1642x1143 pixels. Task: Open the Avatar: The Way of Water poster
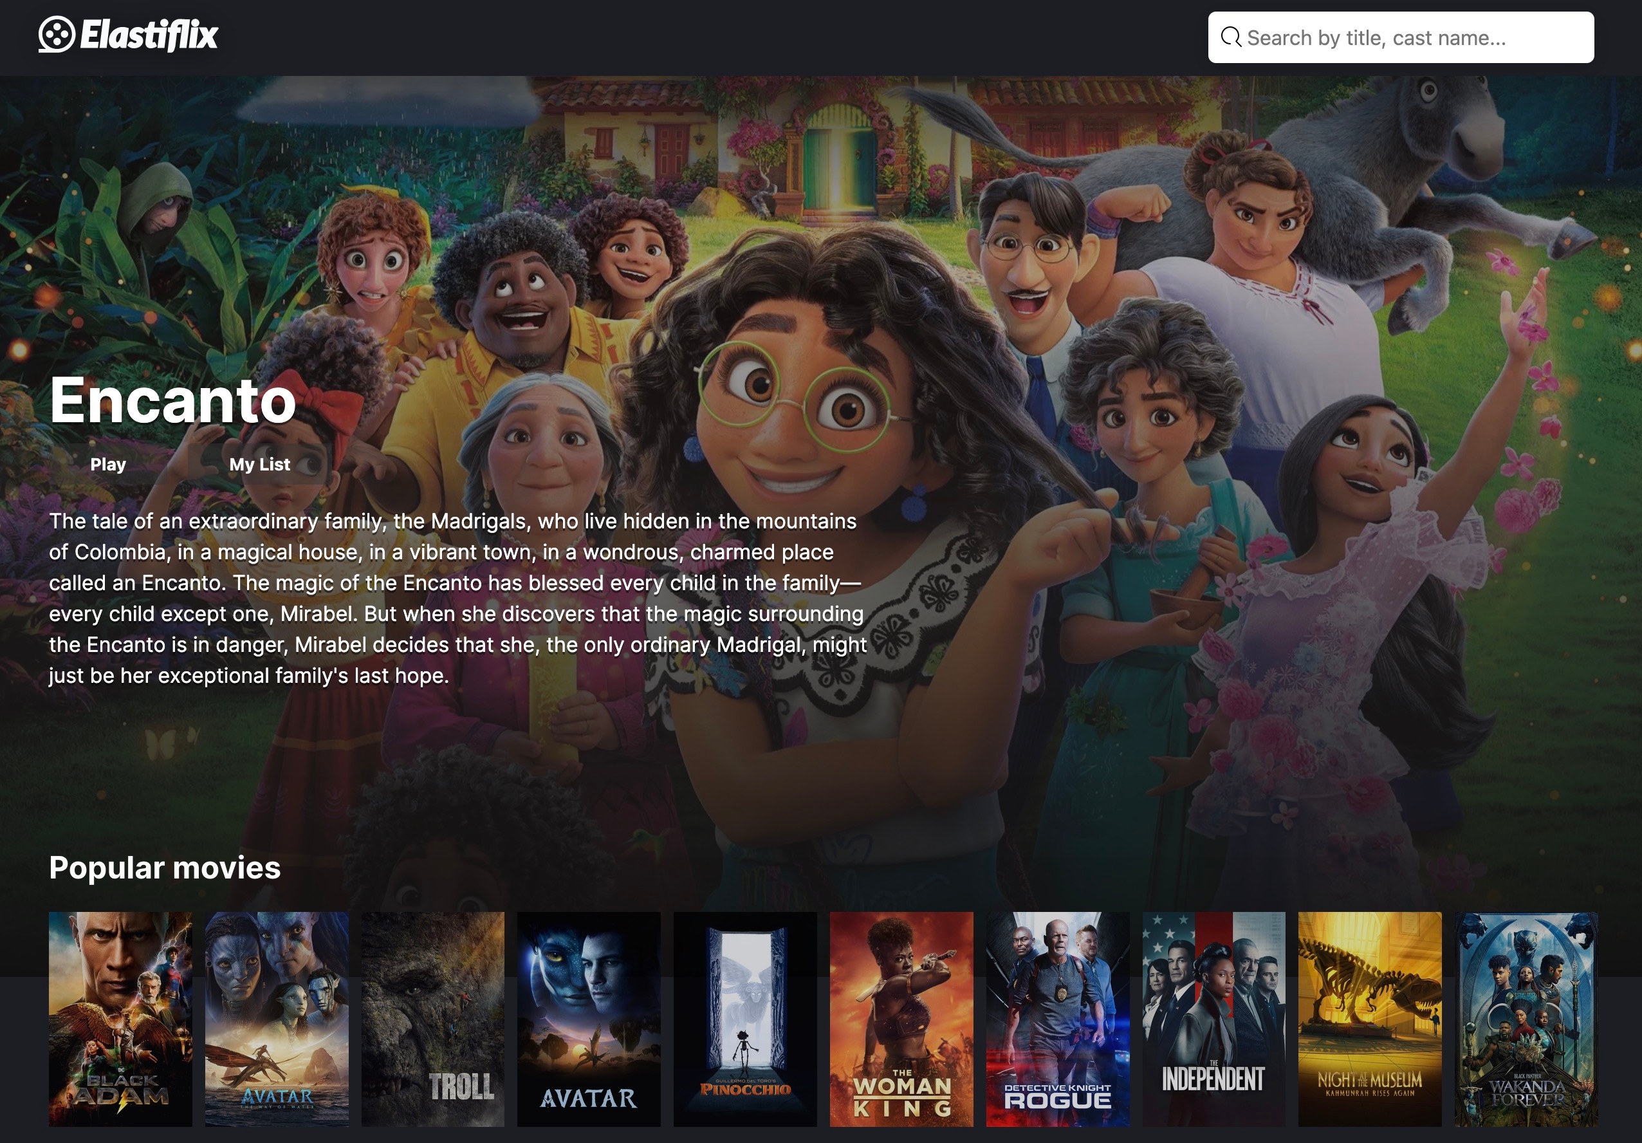pos(277,1019)
